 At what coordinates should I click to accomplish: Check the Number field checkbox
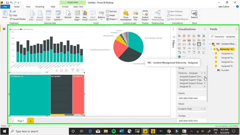pos(216,70)
